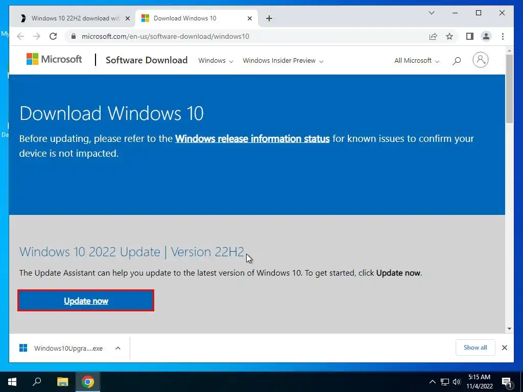The image size is (523, 392).
Task: Open the Chrome profile avatar
Action: [486, 36]
